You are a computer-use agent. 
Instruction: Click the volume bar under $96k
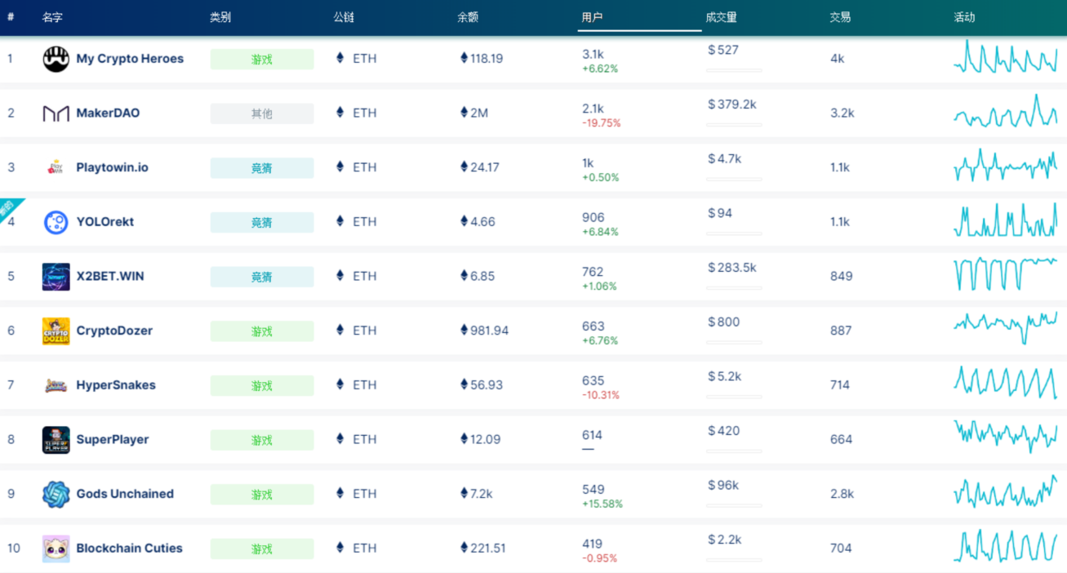click(734, 505)
